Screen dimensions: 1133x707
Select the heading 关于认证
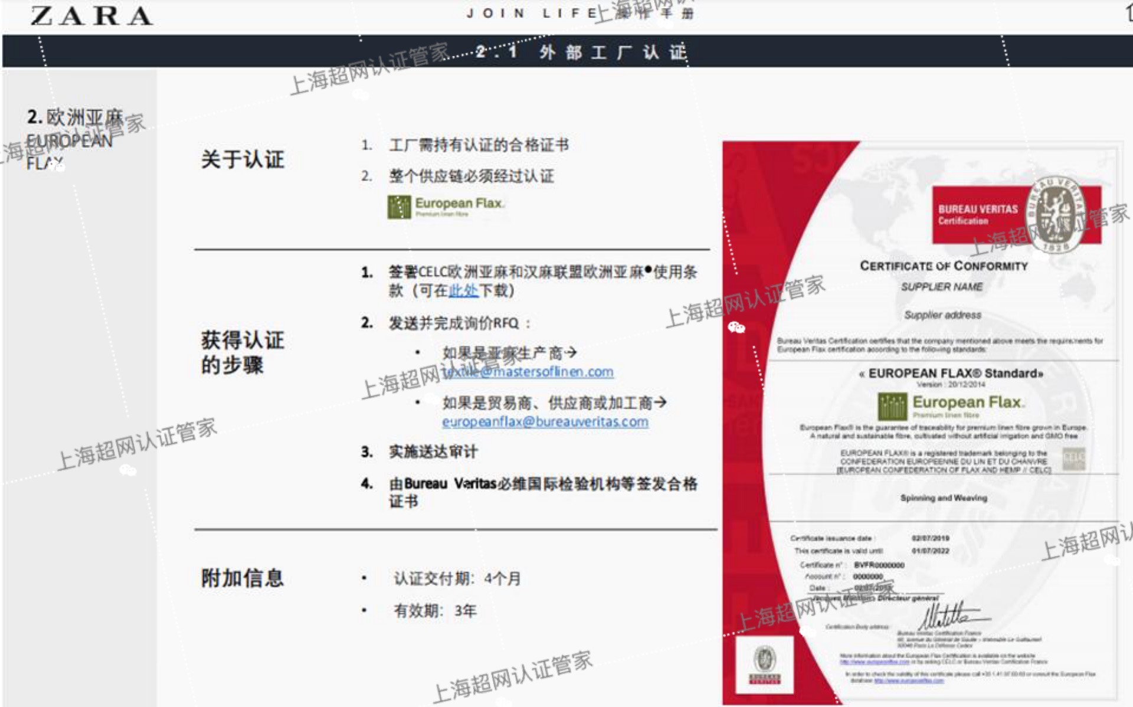(x=243, y=159)
